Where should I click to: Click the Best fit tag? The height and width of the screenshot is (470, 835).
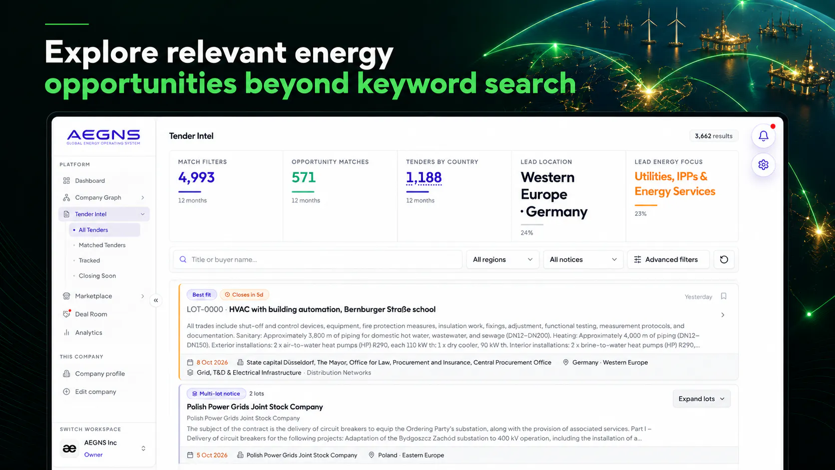(x=202, y=295)
